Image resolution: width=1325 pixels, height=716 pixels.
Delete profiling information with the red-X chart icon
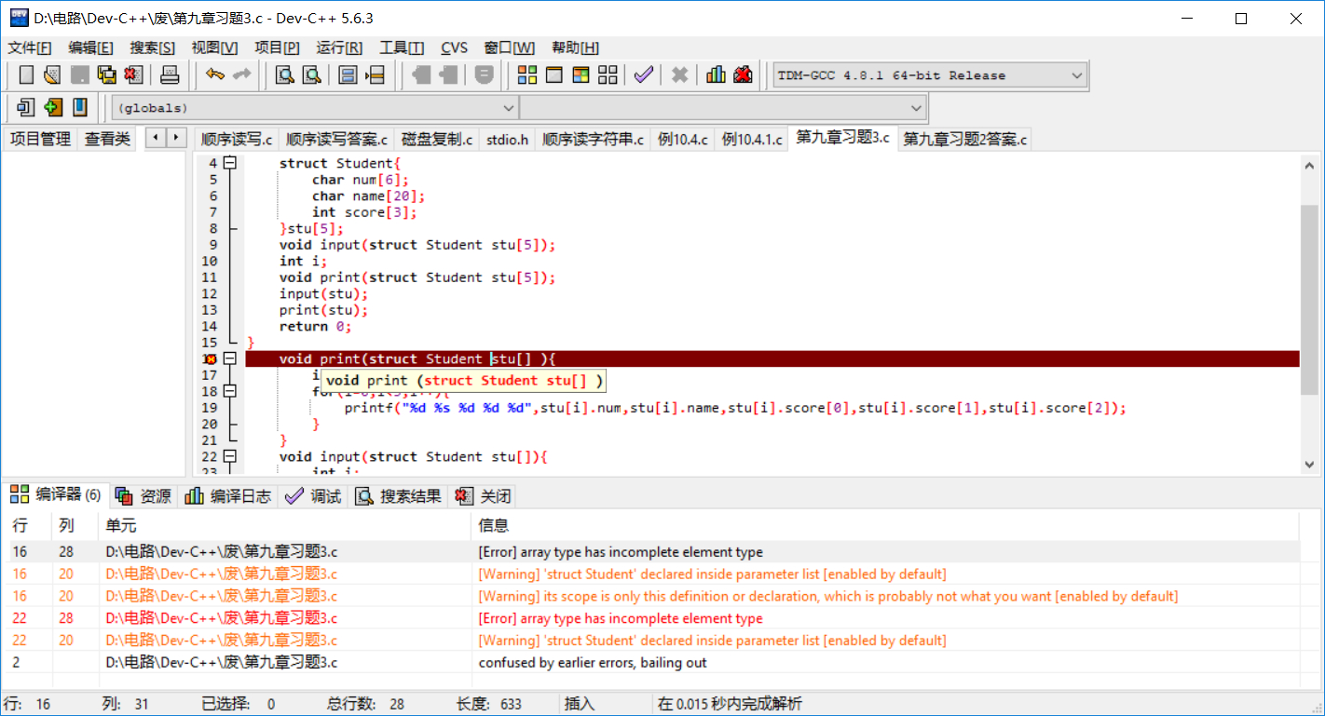743,75
